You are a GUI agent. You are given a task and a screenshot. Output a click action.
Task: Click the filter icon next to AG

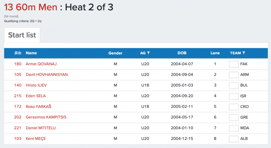[149, 53]
